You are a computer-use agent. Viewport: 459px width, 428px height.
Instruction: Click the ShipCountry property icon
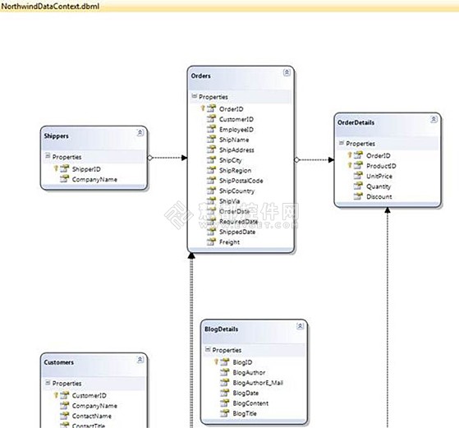point(211,191)
